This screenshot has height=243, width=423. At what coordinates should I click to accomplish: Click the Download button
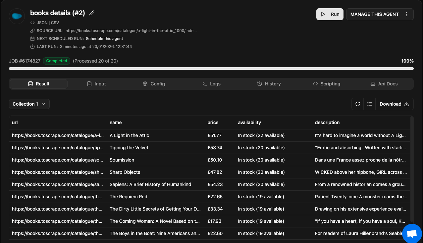(x=394, y=104)
